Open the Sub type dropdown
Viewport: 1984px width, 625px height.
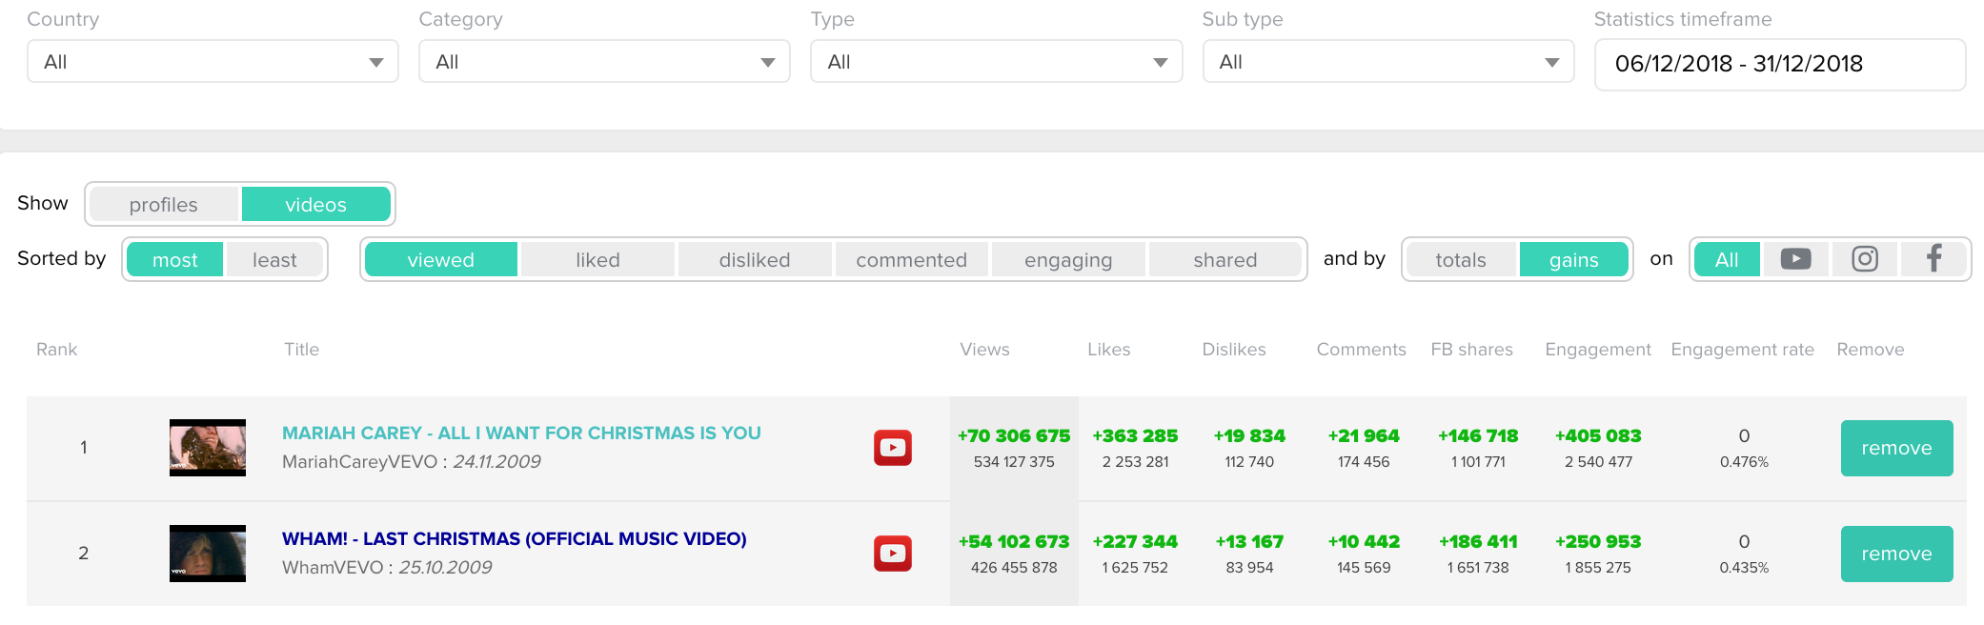tap(1388, 62)
